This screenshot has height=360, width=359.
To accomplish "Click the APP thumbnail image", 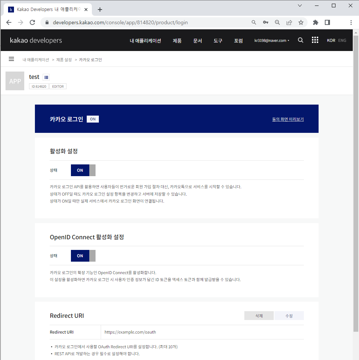I will (x=15, y=81).
